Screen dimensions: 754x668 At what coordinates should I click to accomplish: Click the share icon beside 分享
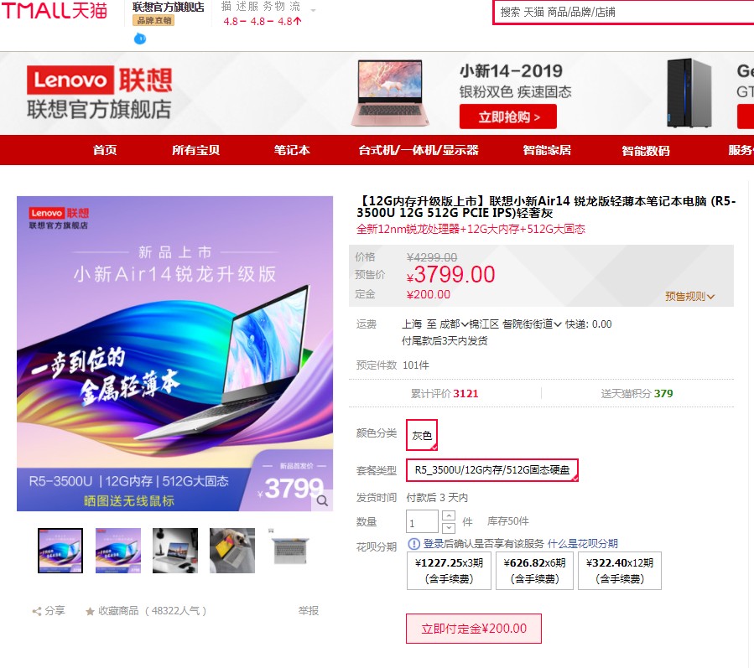[37, 611]
